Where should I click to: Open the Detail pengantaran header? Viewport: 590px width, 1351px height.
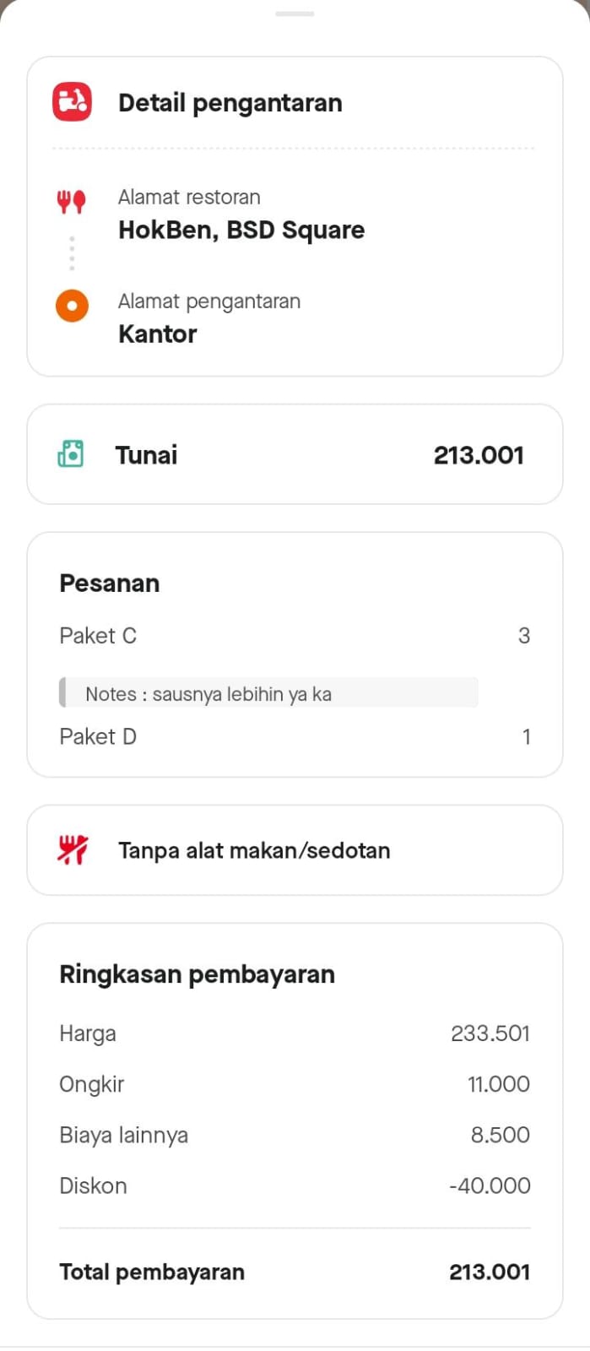pos(230,103)
